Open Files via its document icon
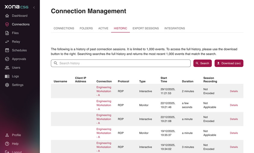 [7, 33]
